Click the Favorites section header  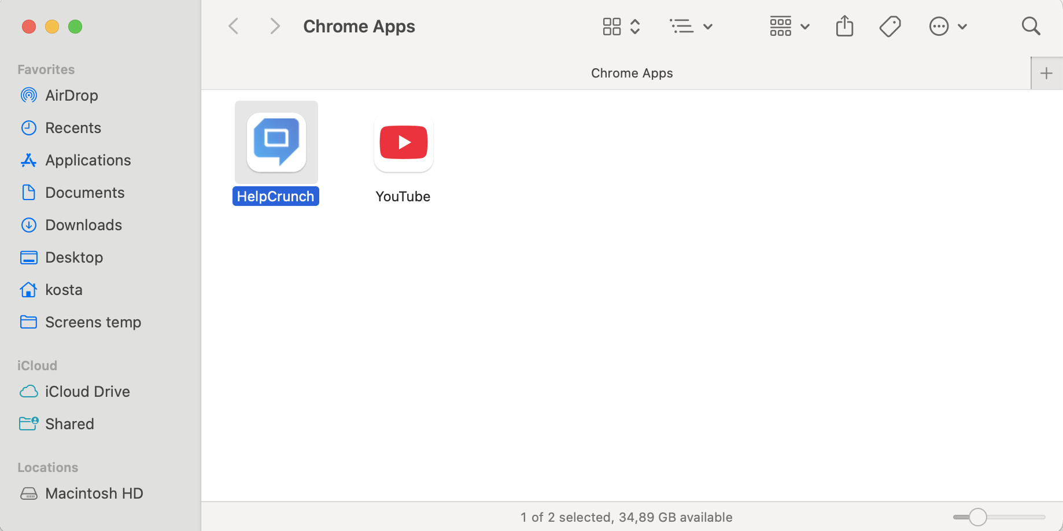46,69
